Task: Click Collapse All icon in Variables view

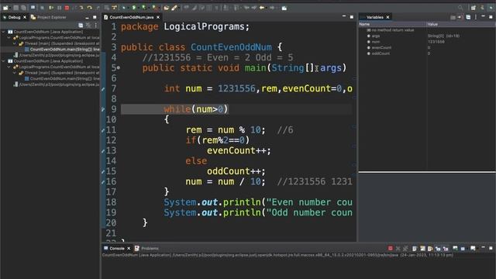Action: [468, 17]
